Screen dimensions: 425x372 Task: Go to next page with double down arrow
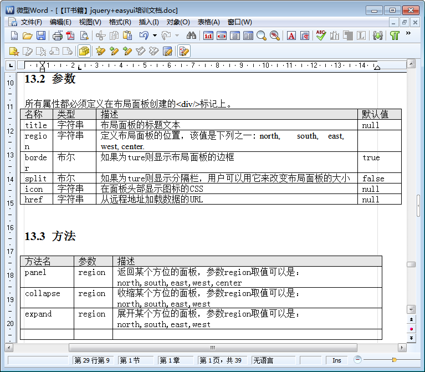click(411, 338)
